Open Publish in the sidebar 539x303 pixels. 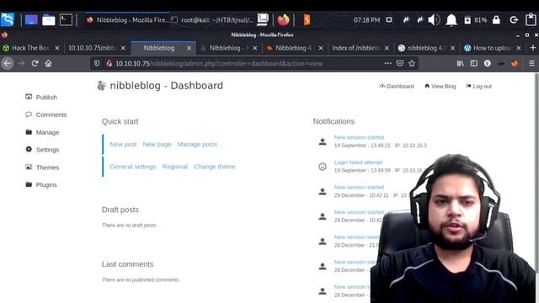click(41, 98)
